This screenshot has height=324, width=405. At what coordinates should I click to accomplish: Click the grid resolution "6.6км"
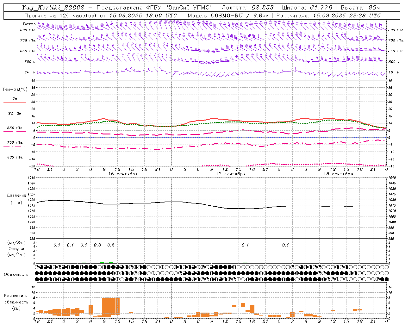click(x=261, y=16)
